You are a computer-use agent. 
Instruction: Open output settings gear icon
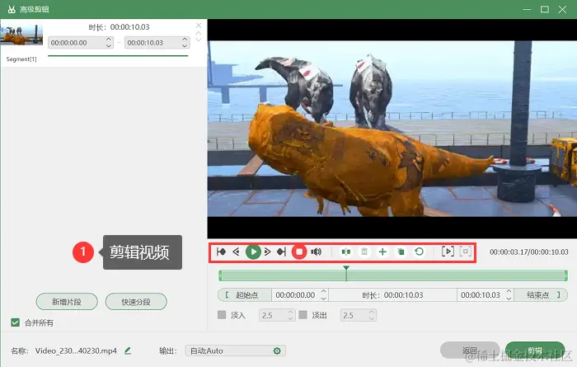click(277, 351)
